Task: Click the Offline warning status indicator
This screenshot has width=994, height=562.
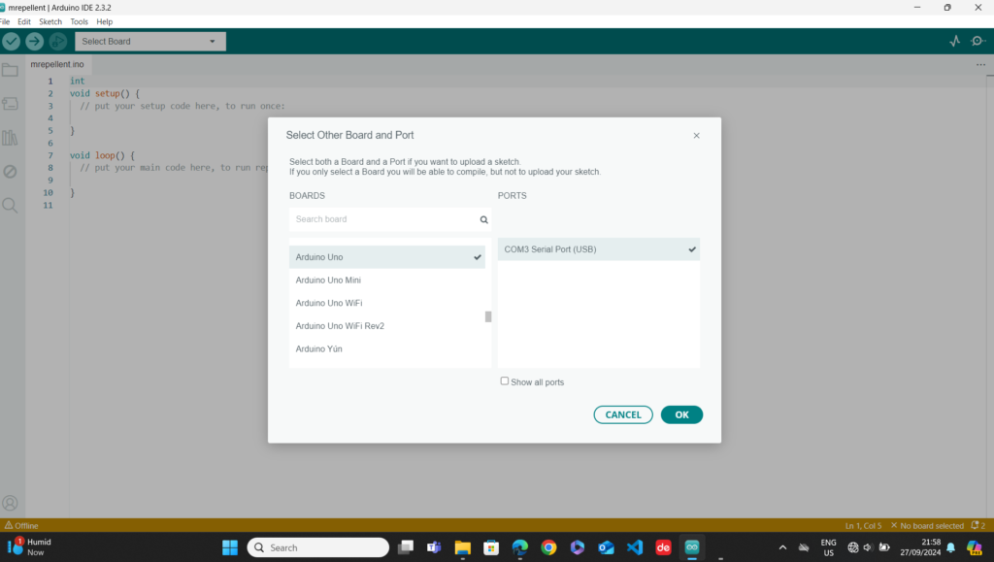Action: coord(21,525)
